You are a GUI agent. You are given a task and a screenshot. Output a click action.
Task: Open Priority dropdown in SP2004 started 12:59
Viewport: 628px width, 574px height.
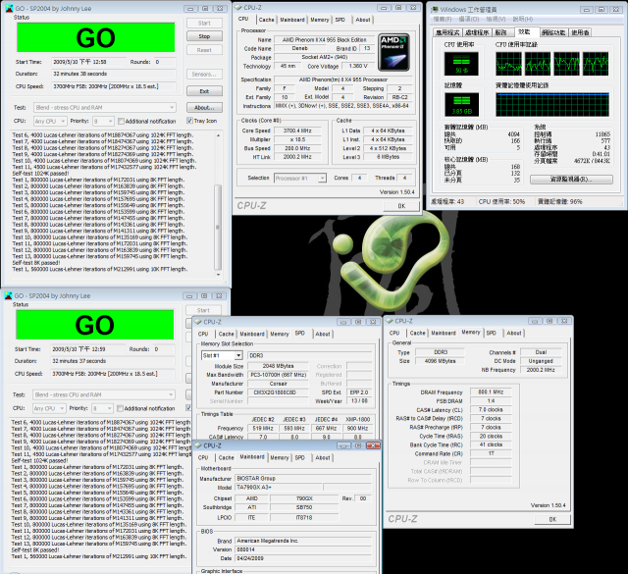point(102,408)
